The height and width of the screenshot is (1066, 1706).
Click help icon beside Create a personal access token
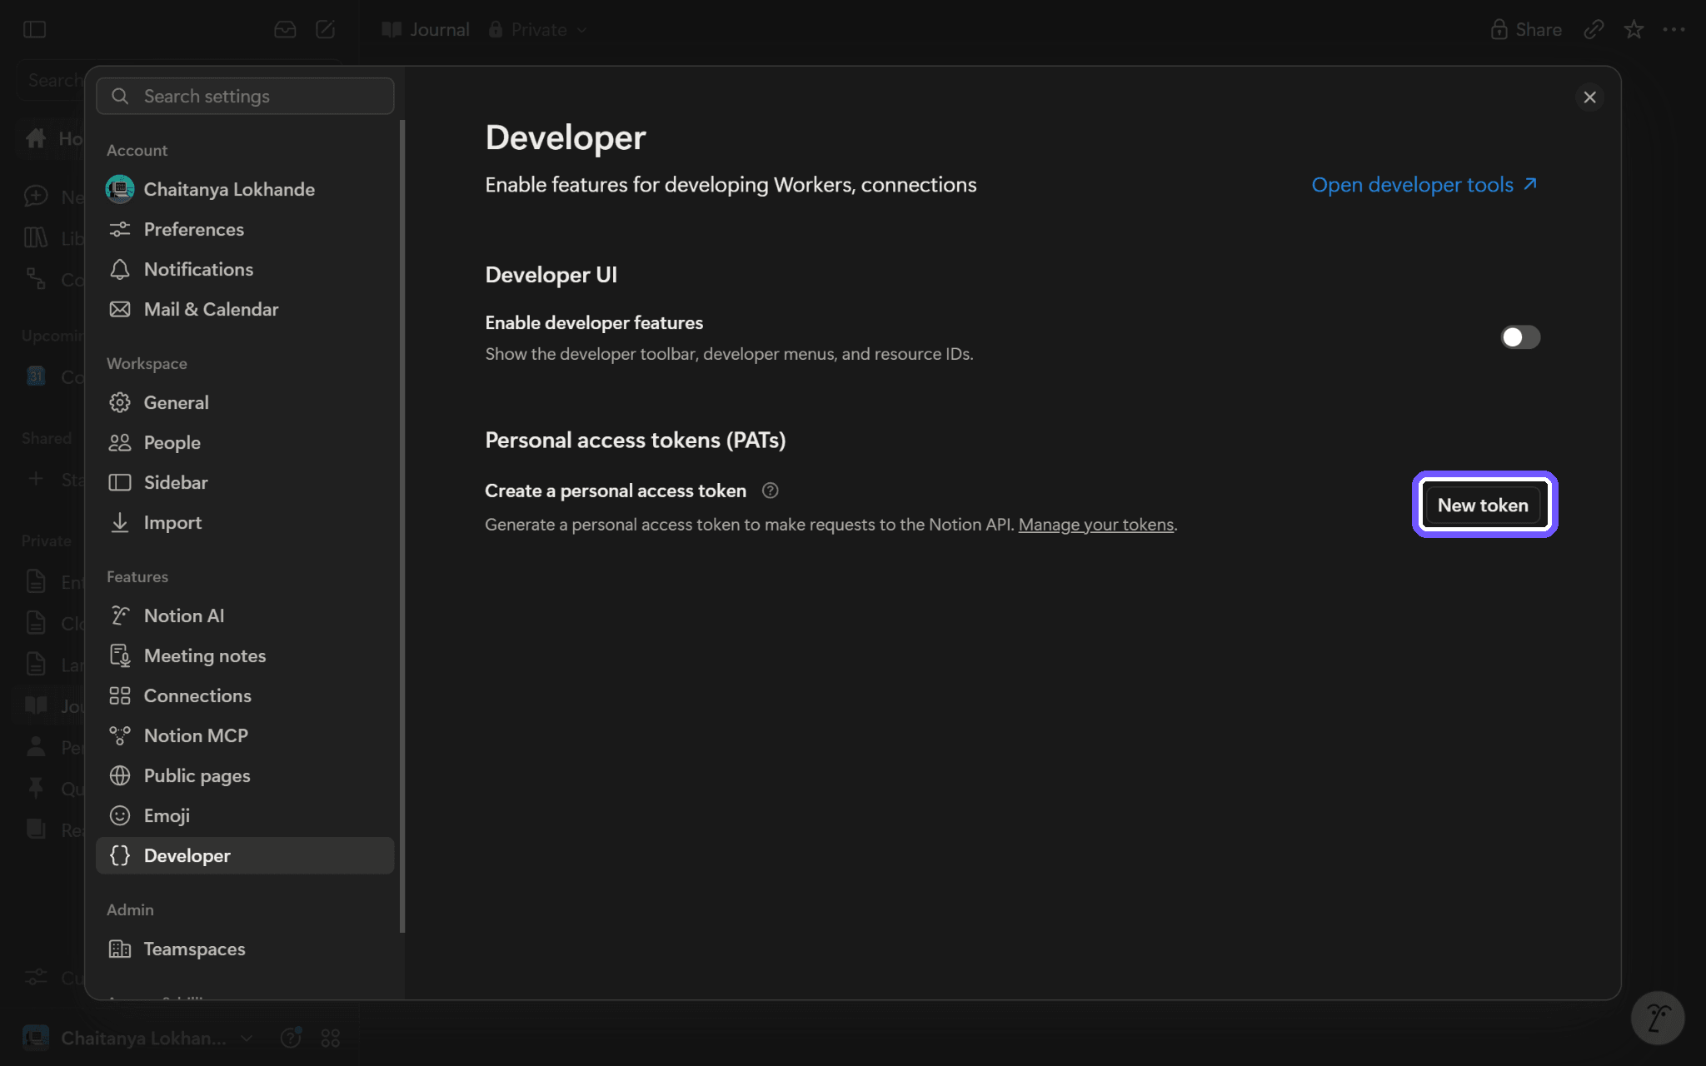[x=771, y=491]
